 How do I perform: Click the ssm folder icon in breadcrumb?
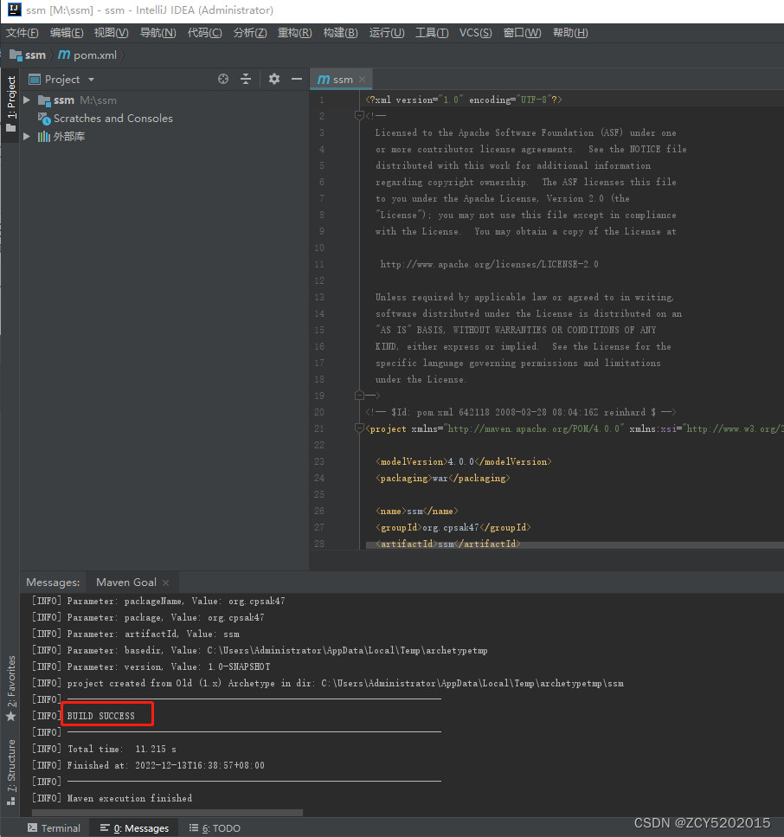(x=16, y=55)
